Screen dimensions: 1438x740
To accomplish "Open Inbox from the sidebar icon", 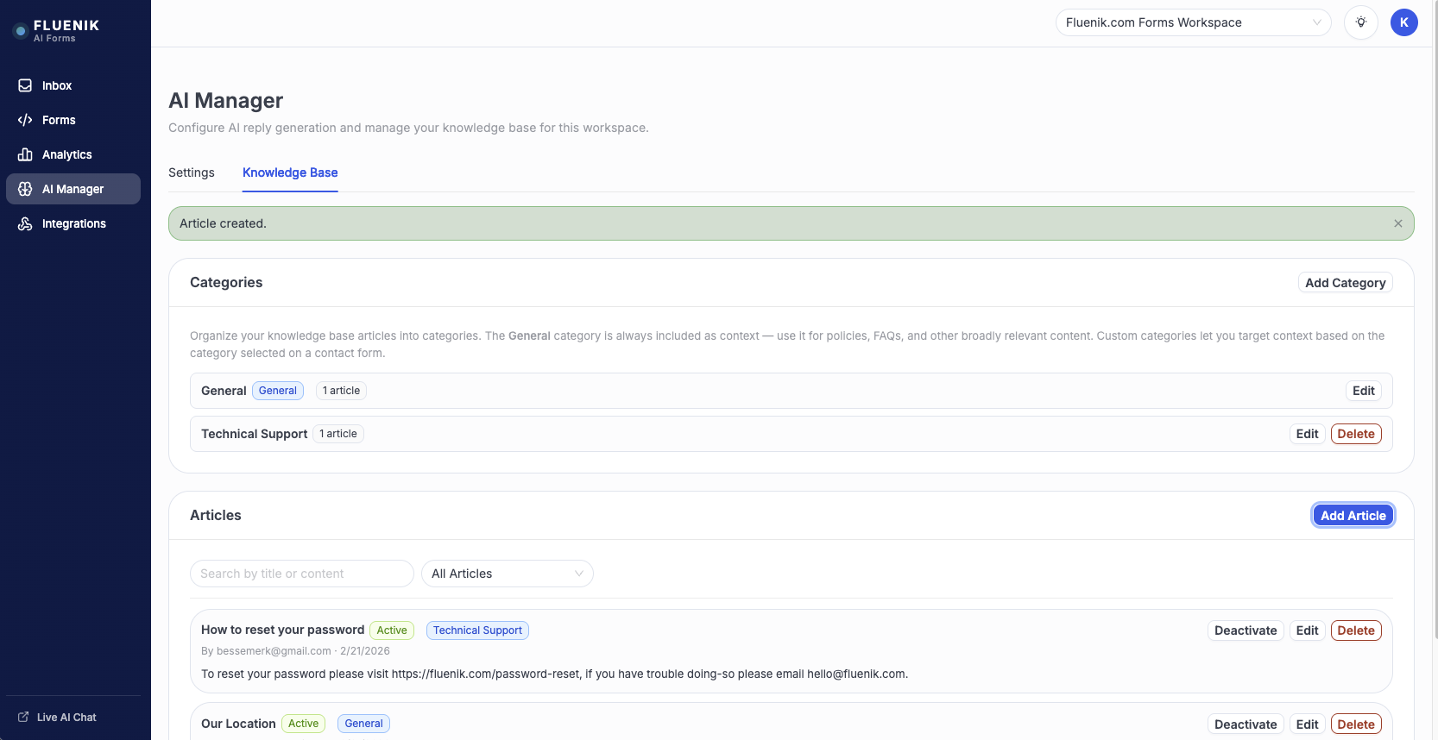I will point(25,85).
